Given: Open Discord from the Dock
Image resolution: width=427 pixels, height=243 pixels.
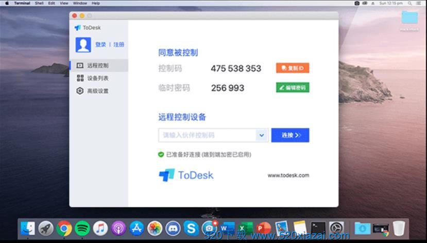Looking at the screenshot, I should pos(173,228).
